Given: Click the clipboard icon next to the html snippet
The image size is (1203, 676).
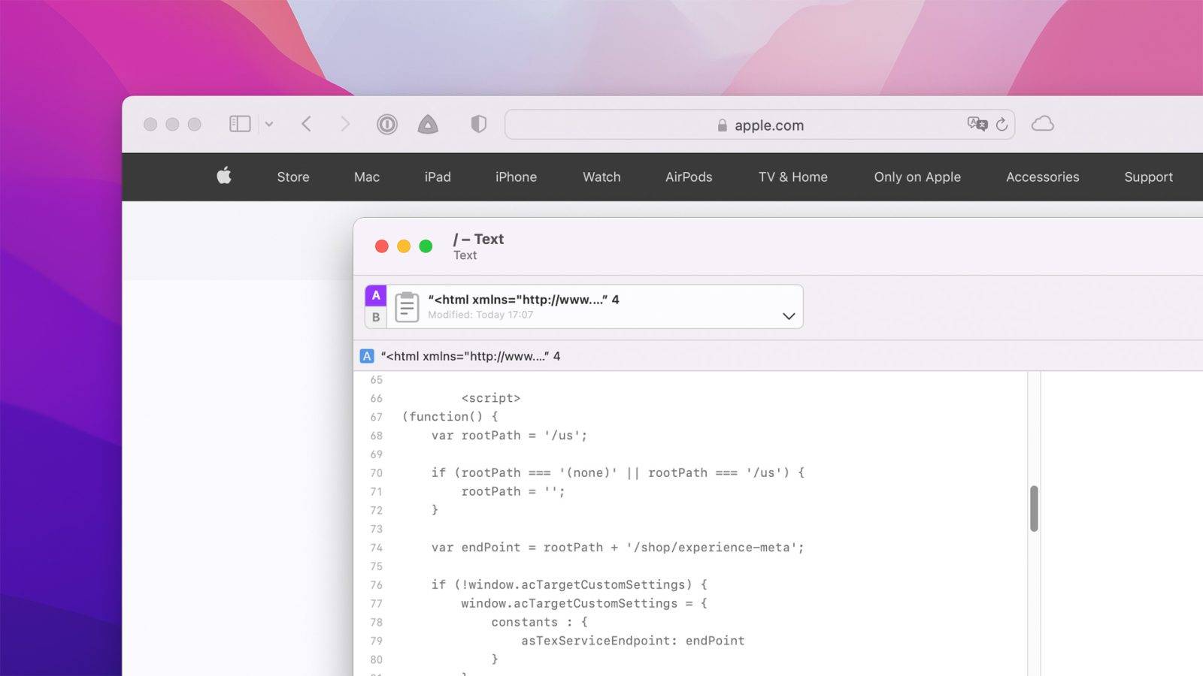Looking at the screenshot, I should click(407, 306).
